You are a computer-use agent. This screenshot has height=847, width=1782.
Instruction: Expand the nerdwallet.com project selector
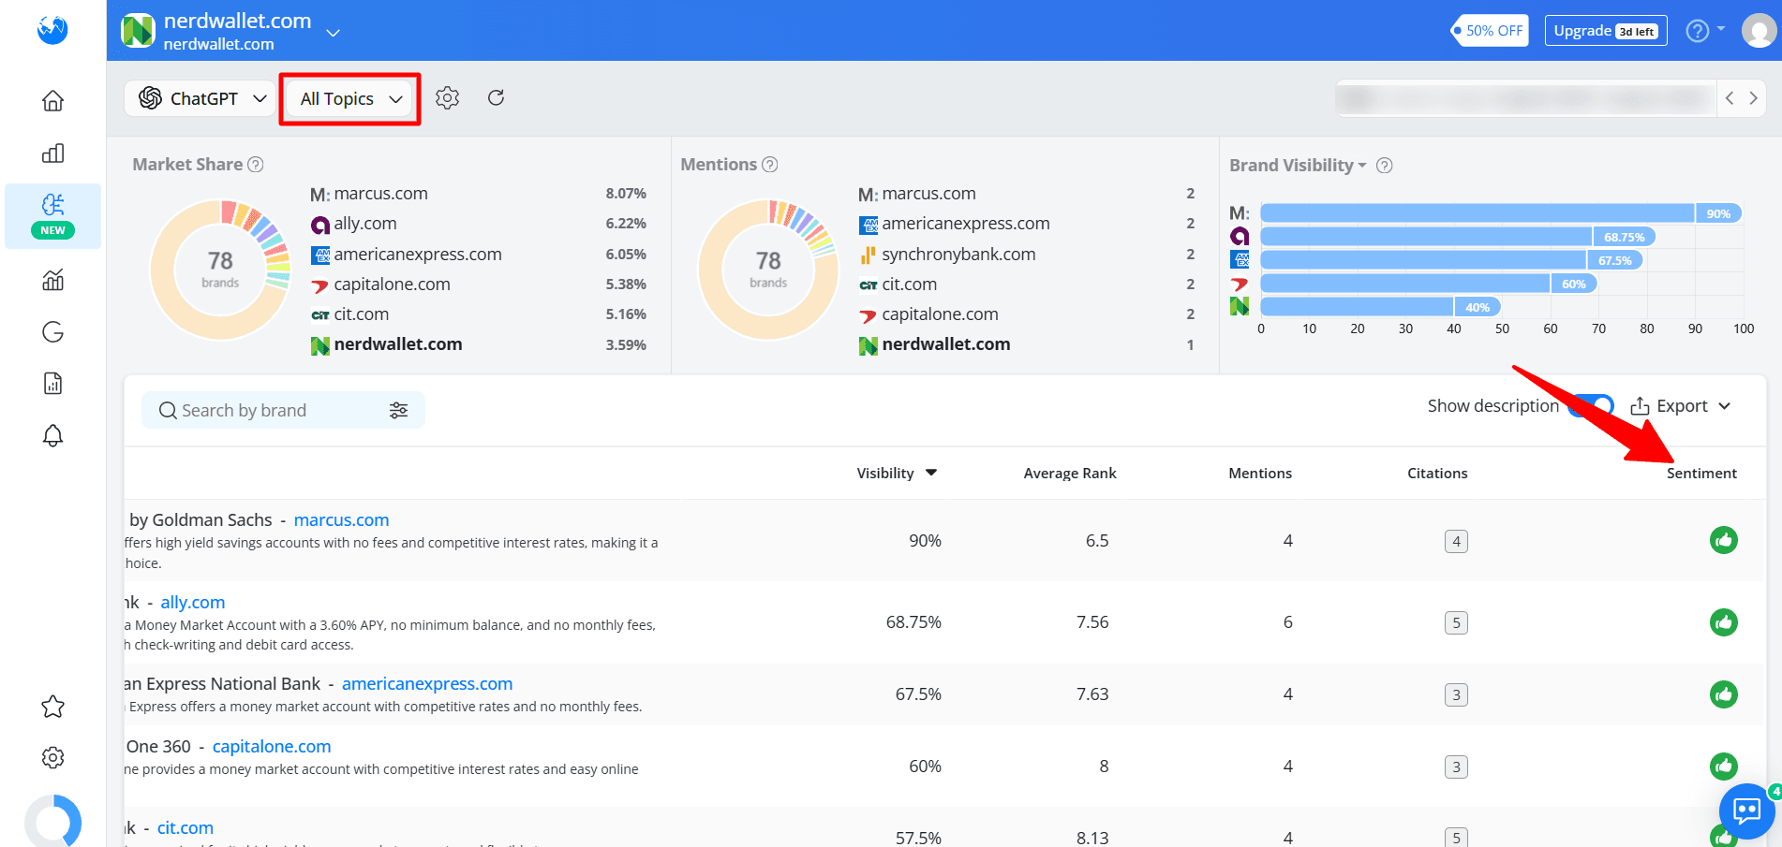click(333, 32)
